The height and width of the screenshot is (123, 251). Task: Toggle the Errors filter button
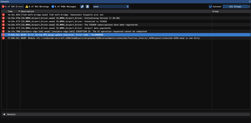[x=13, y=6]
